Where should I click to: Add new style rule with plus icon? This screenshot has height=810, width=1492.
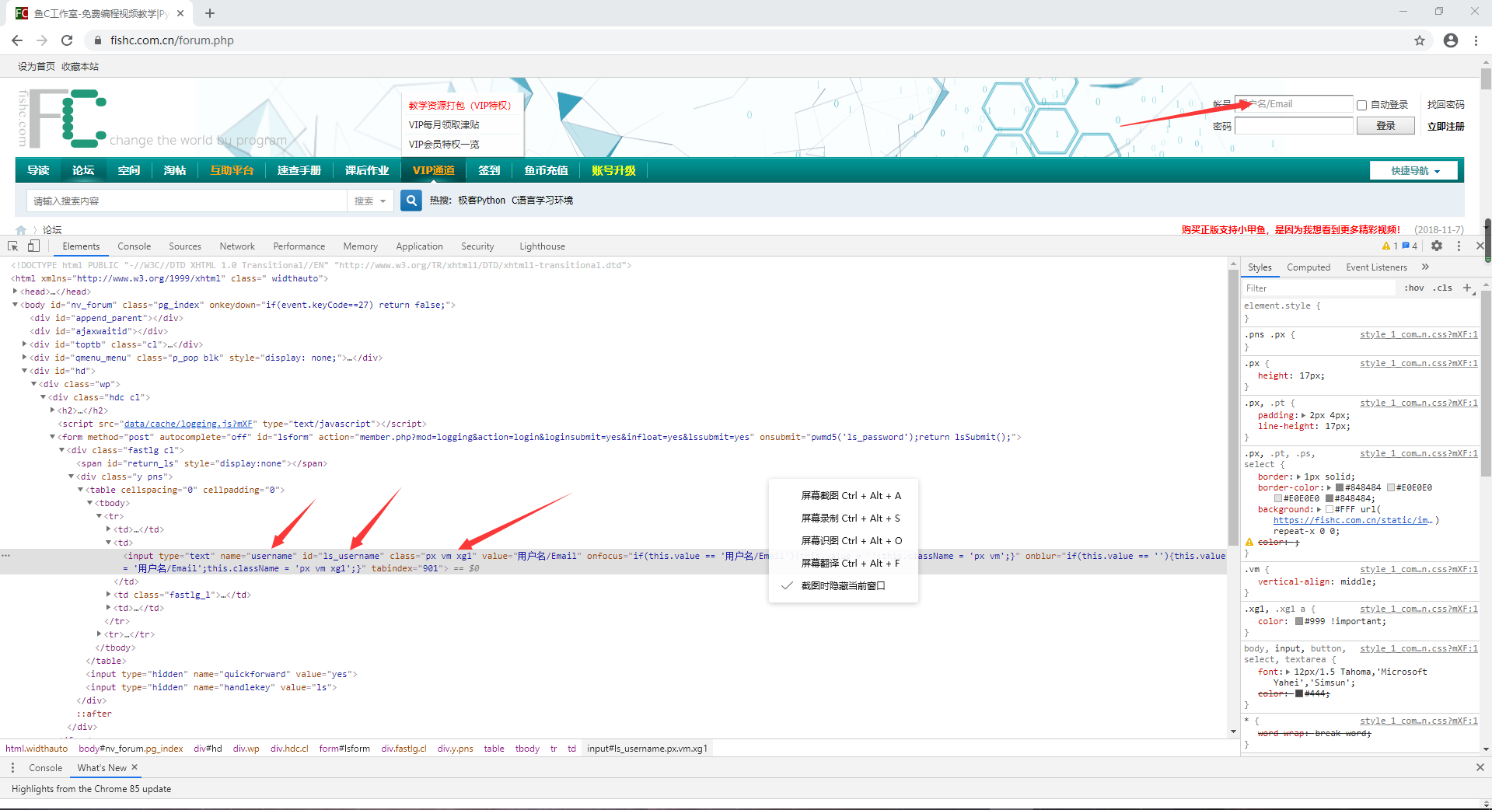[1467, 288]
